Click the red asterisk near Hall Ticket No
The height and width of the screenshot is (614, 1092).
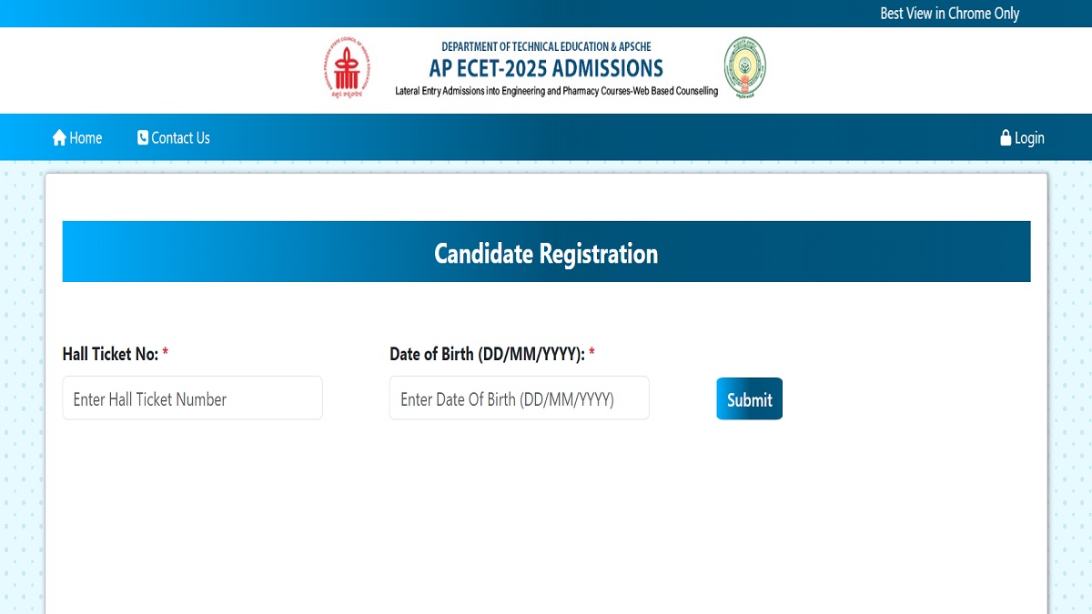coord(165,352)
